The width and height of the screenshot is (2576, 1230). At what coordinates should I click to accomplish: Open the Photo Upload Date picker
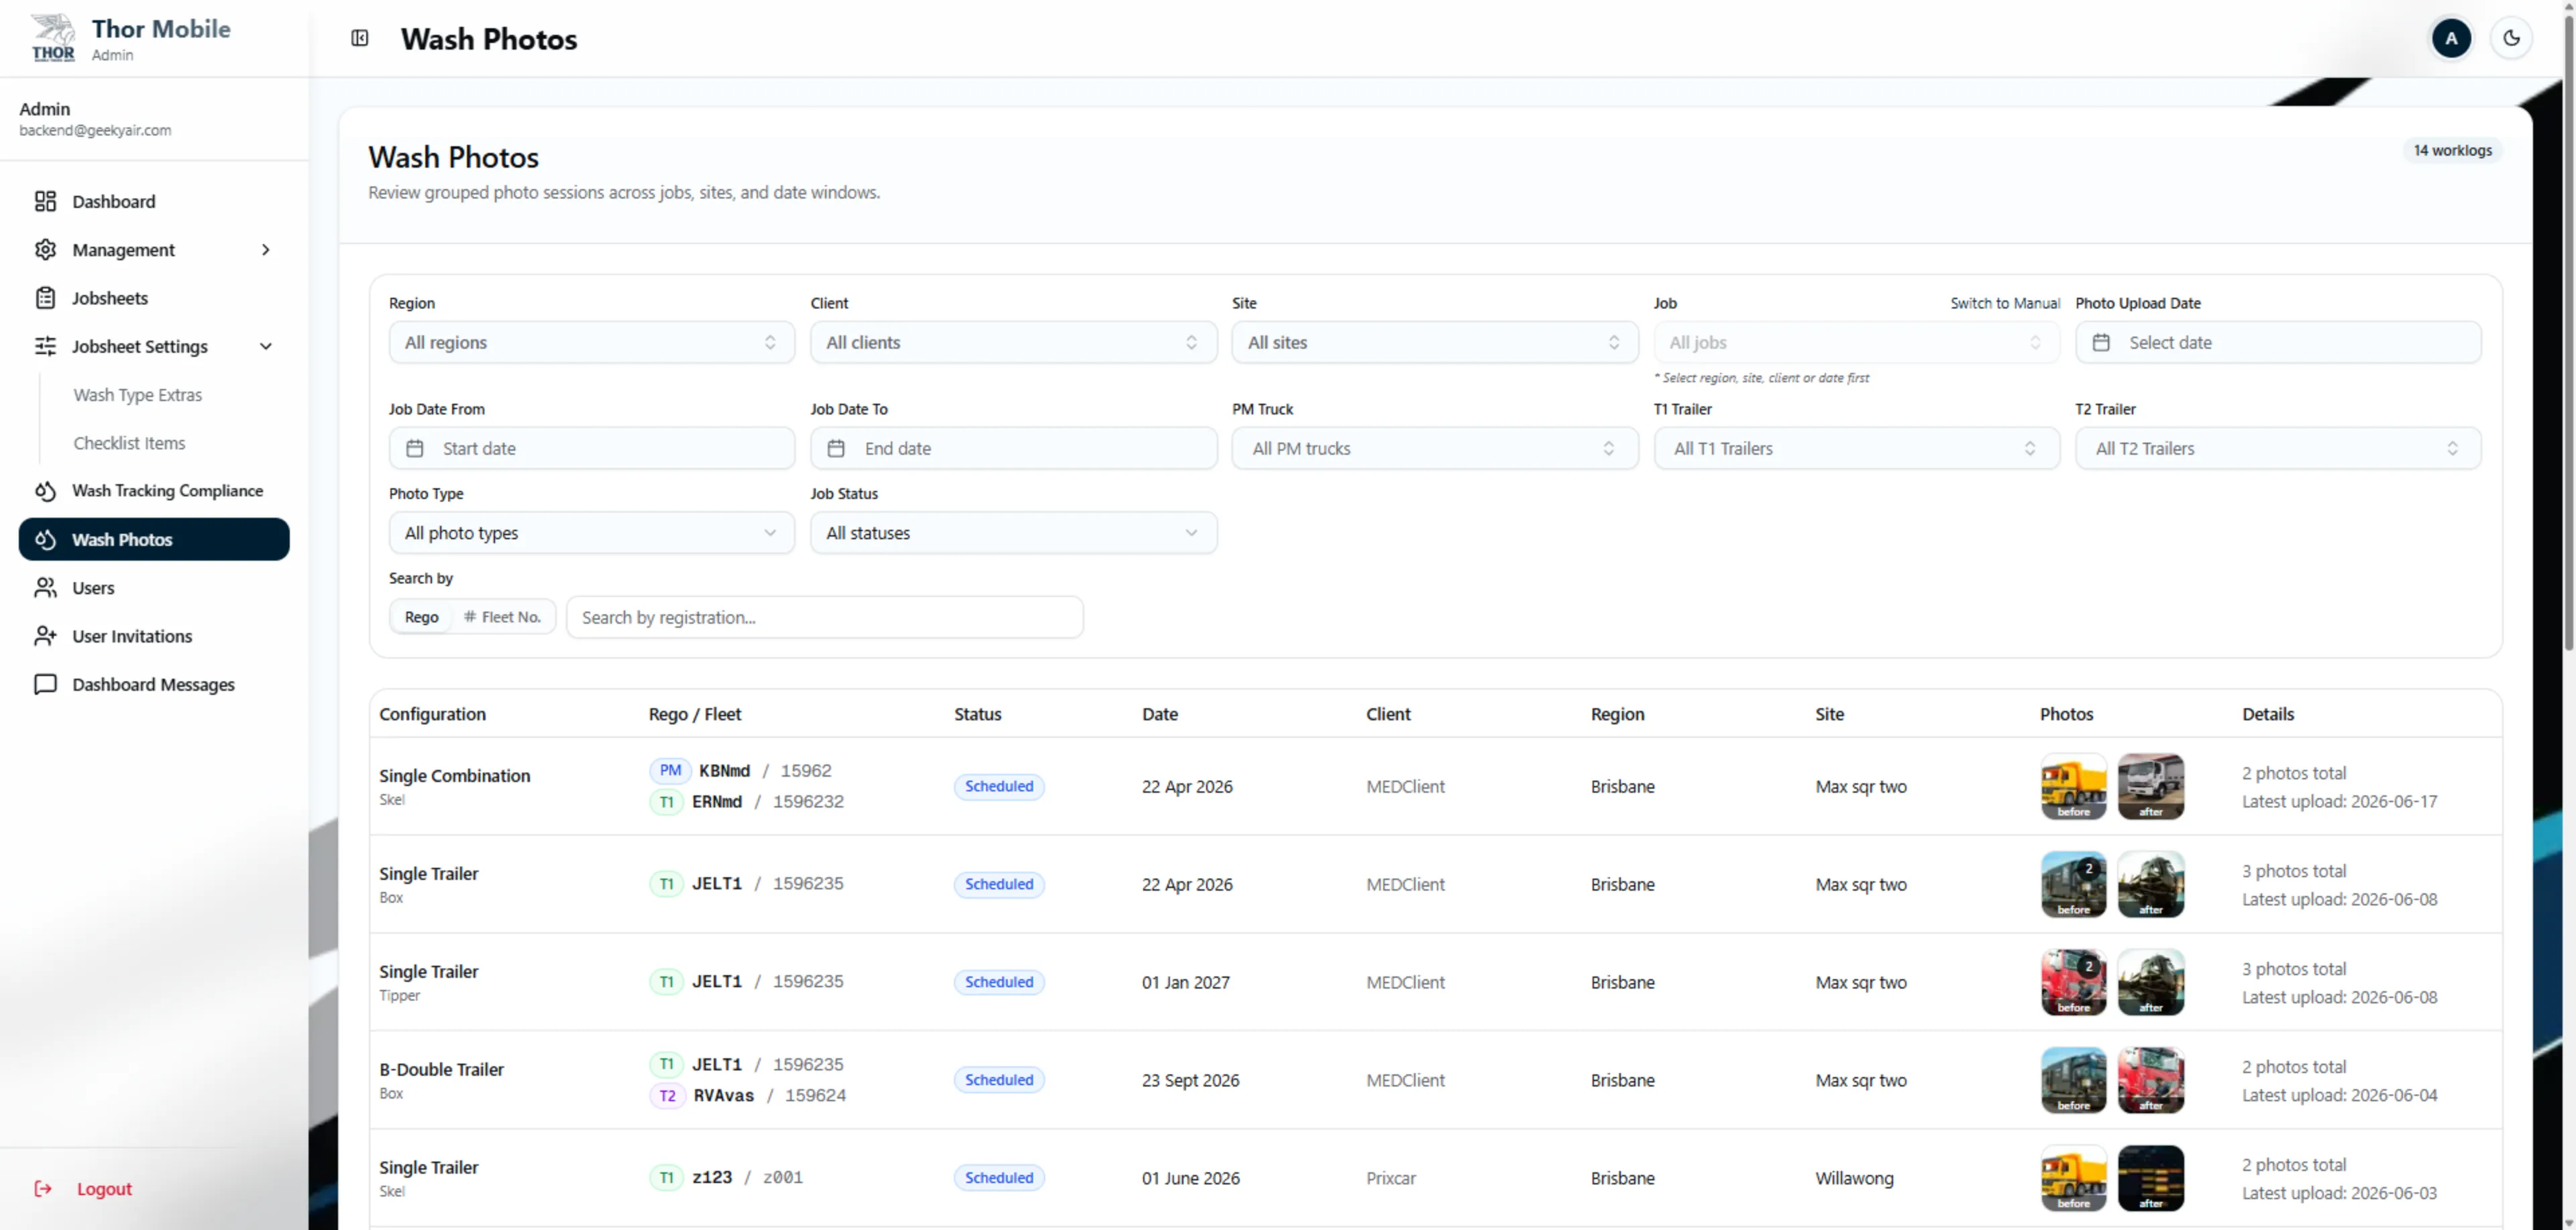tap(2278, 342)
